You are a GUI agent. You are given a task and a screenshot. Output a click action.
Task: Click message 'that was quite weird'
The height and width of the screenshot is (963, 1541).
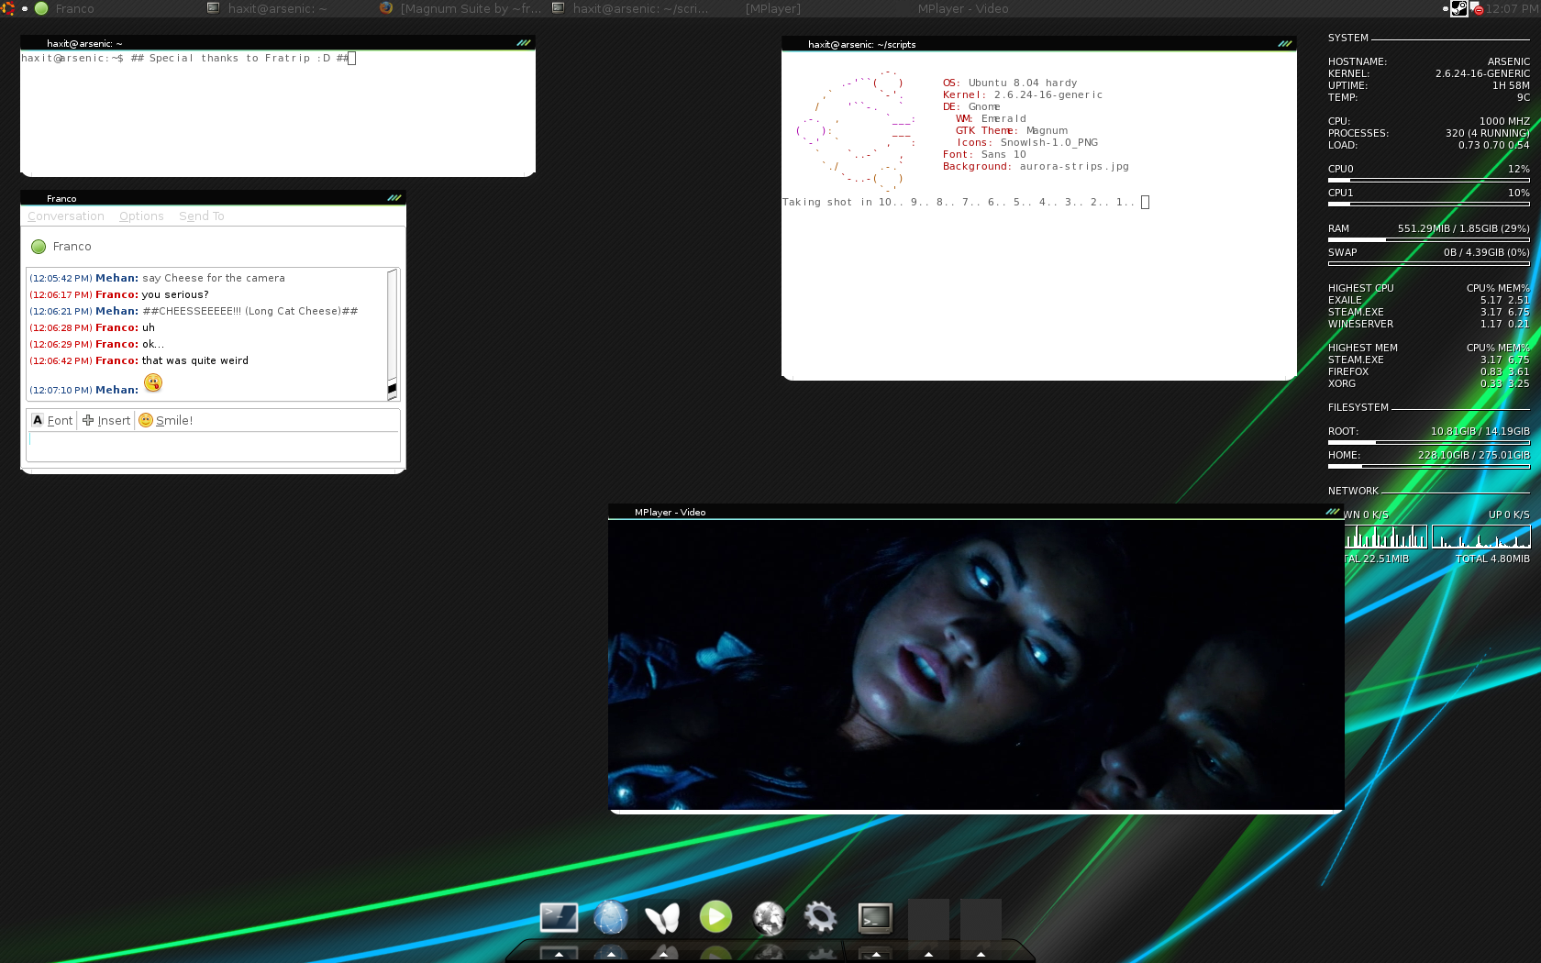195,360
